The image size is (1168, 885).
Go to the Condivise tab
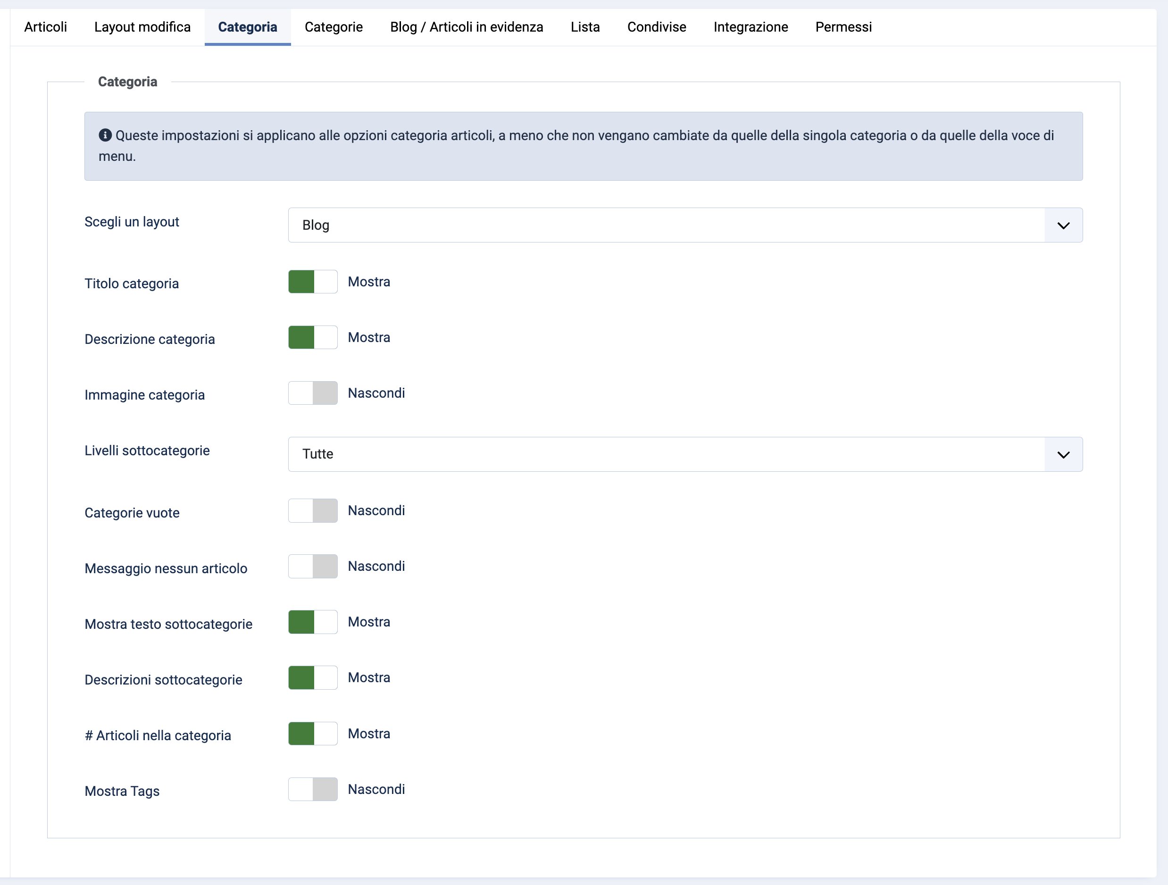tap(656, 27)
